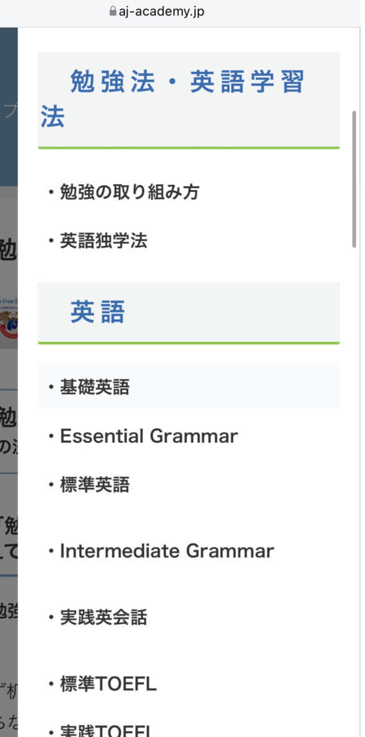Open the 実践英会話 menu entry
The height and width of the screenshot is (737, 365).
pyautogui.click(x=103, y=617)
